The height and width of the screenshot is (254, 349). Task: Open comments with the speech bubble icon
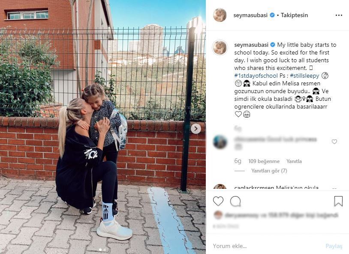[x=235, y=201]
